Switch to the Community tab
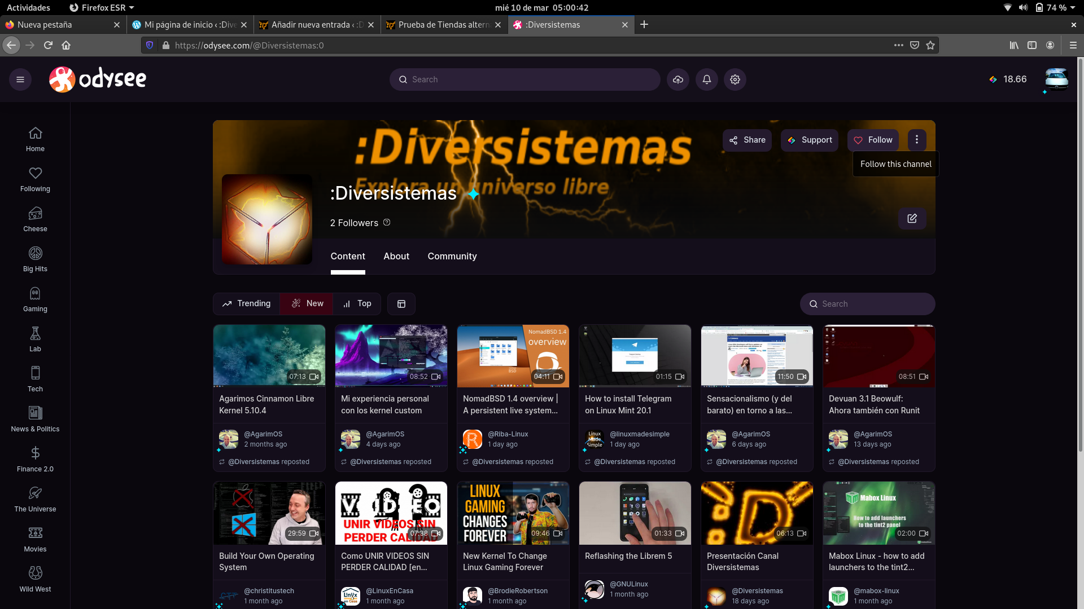Image resolution: width=1084 pixels, height=609 pixels. (452, 256)
